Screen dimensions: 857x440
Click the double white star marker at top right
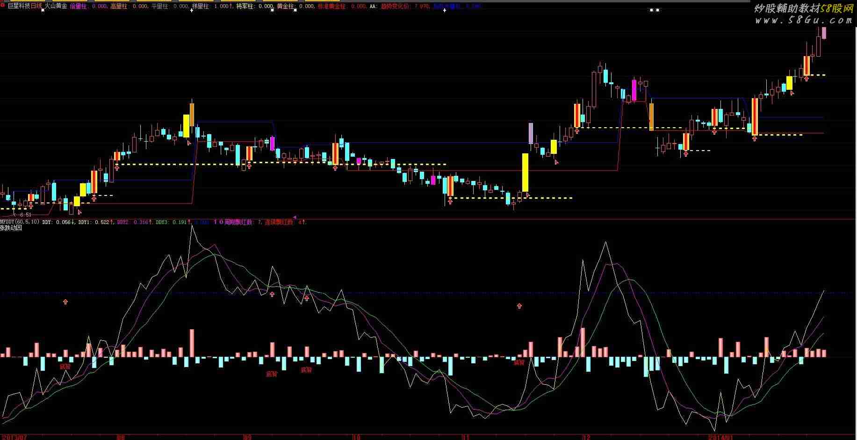click(655, 10)
